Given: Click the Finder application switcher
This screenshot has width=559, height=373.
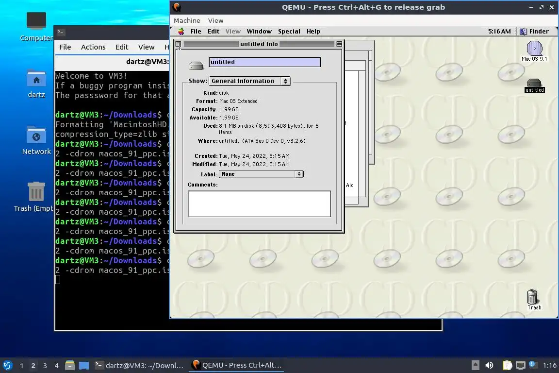Looking at the screenshot, I should click(x=534, y=32).
